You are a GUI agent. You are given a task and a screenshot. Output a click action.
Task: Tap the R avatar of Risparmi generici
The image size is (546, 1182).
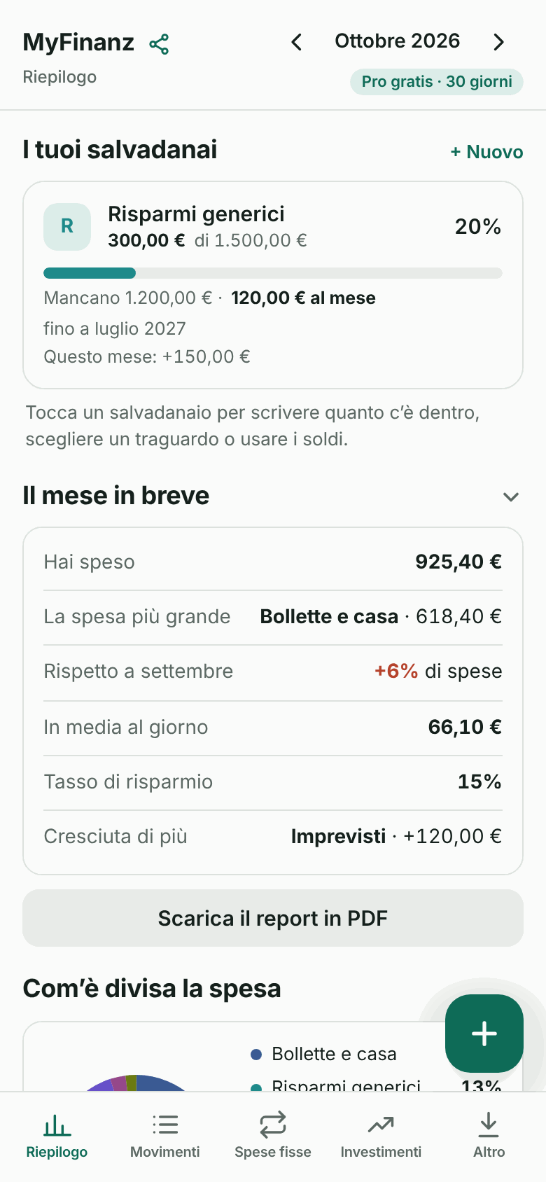coord(67,227)
